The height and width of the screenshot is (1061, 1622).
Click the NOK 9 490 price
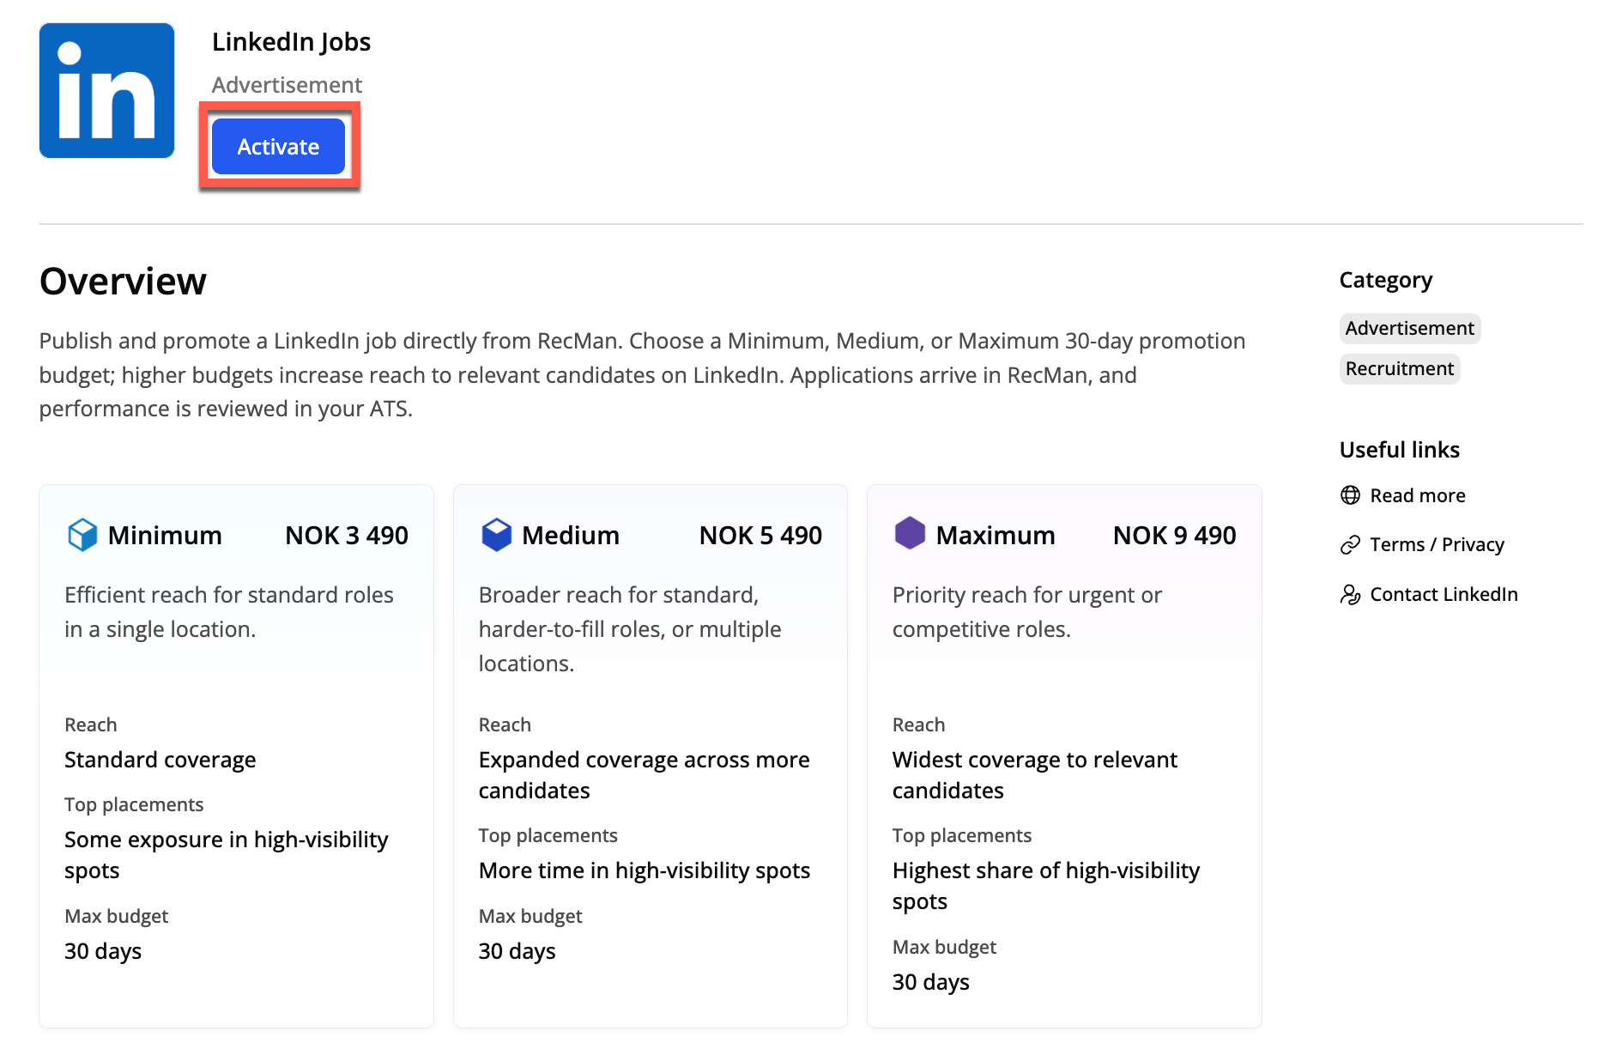point(1174,535)
